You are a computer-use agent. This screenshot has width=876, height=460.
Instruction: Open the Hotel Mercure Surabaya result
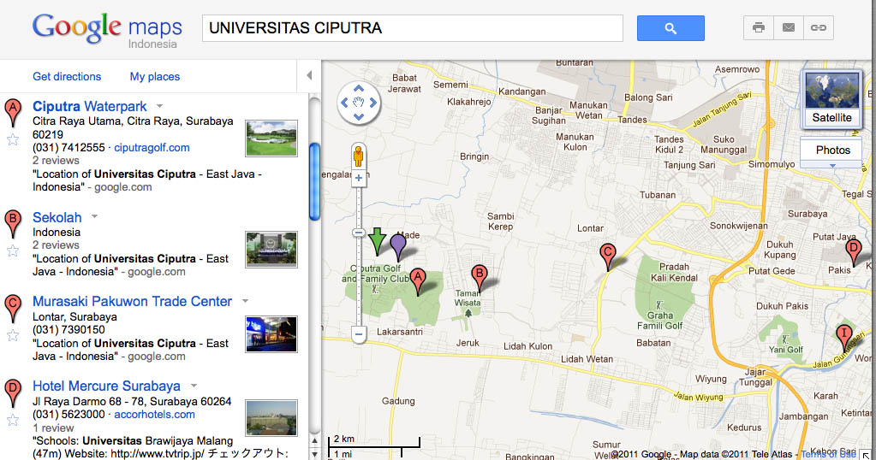pos(106,386)
